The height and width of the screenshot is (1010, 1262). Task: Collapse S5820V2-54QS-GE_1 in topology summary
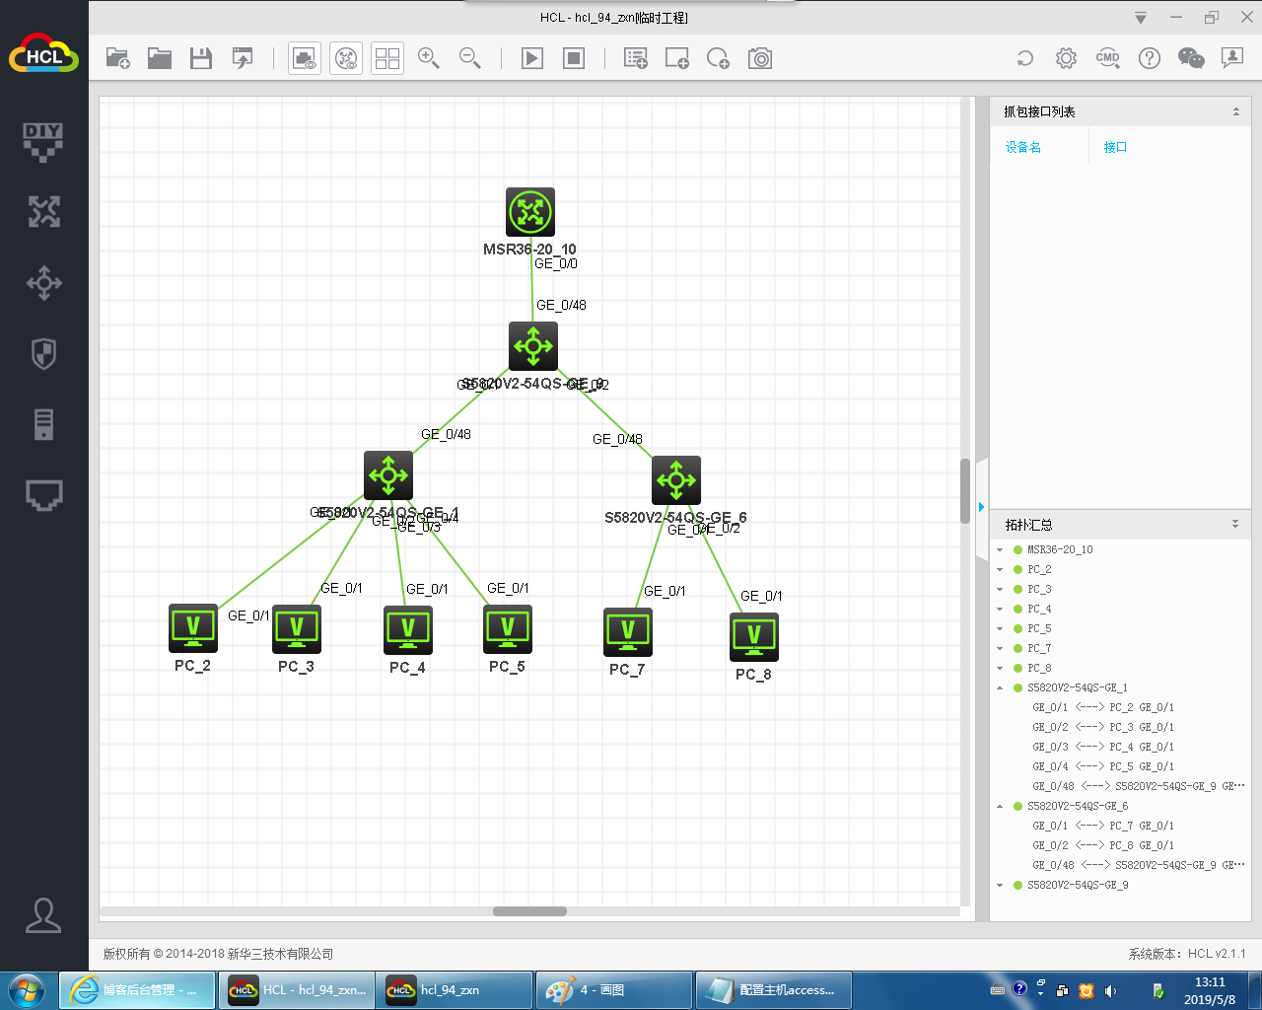1000,688
